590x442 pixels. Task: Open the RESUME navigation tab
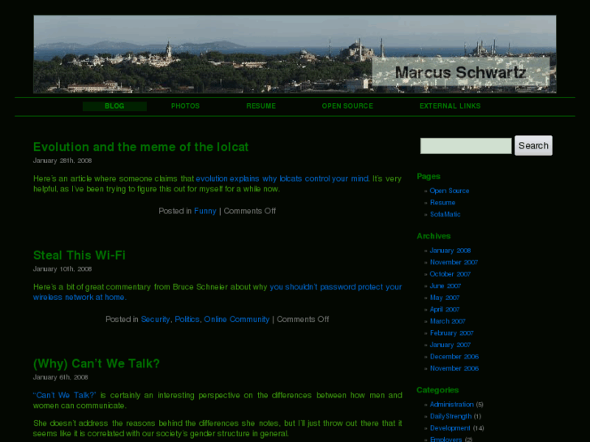261,106
